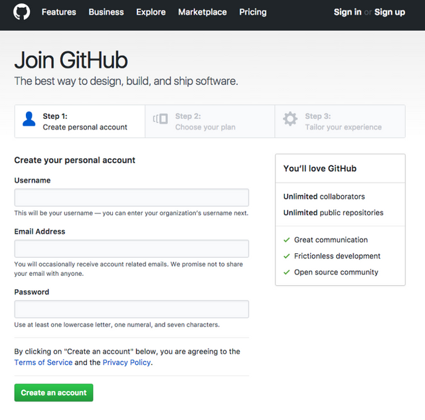Click the 'Unlimited collaborators' text
This screenshot has height=420, width=425.
tap(324, 197)
